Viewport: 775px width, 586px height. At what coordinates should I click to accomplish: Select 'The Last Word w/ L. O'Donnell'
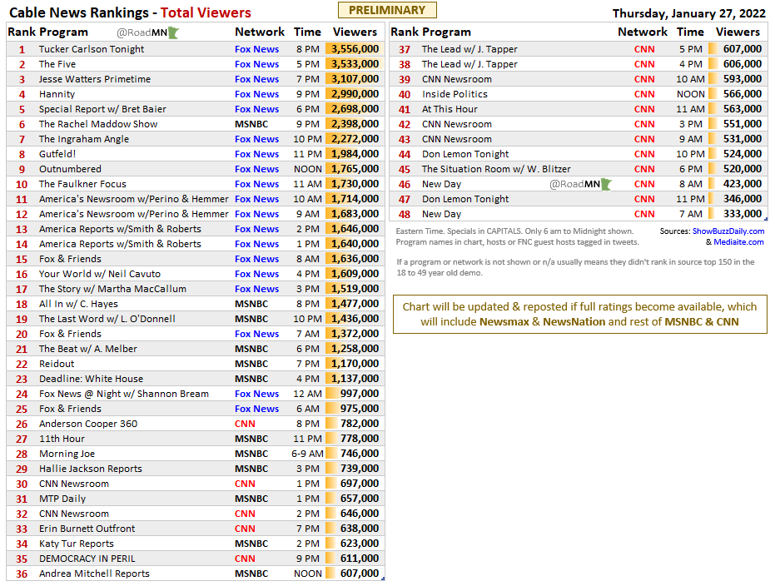[x=107, y=319]
